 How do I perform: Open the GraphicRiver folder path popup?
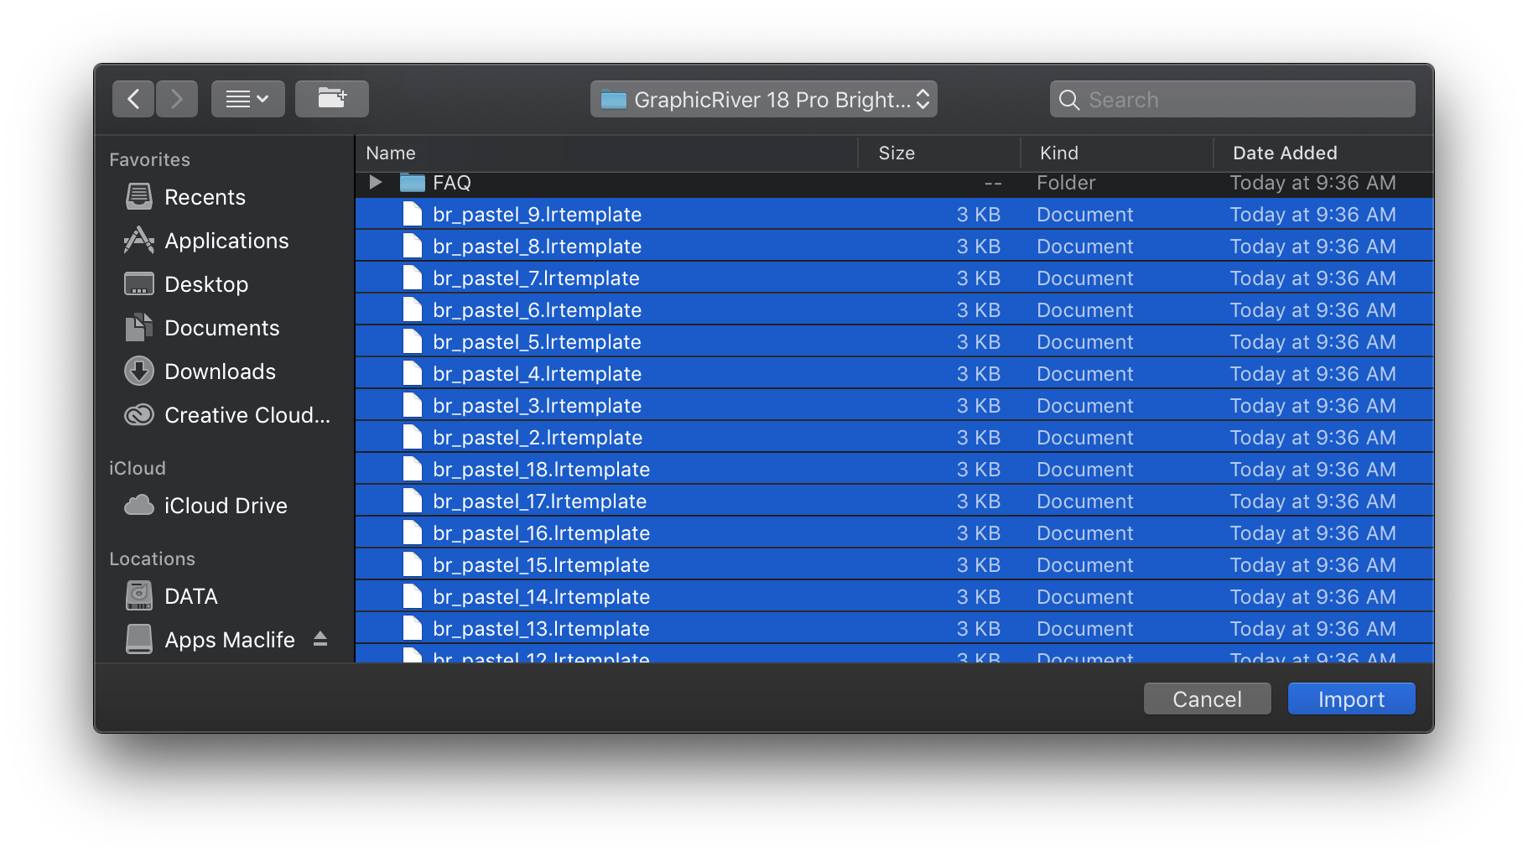coord(763,100)
